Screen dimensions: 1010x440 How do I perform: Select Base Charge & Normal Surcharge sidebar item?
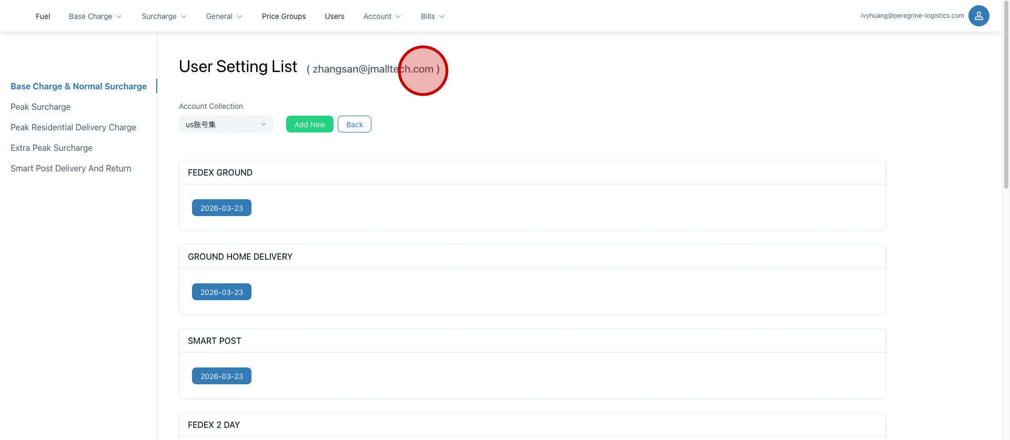click(78, 86)
